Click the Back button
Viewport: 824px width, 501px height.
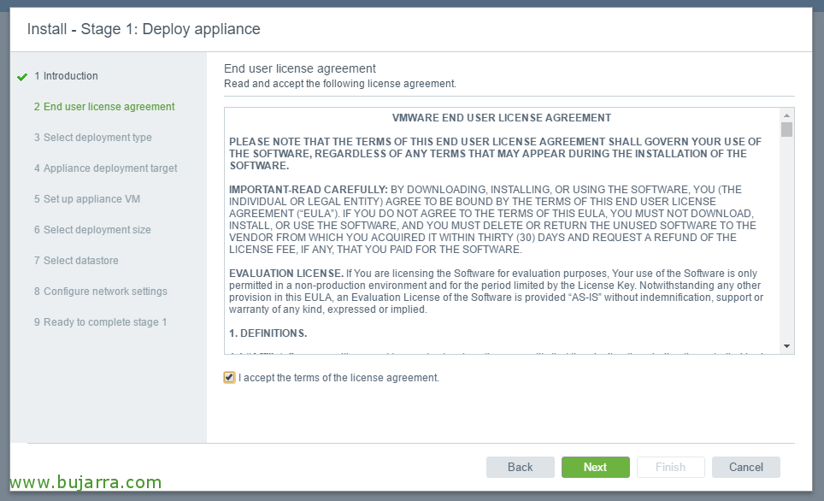point(521,467)
